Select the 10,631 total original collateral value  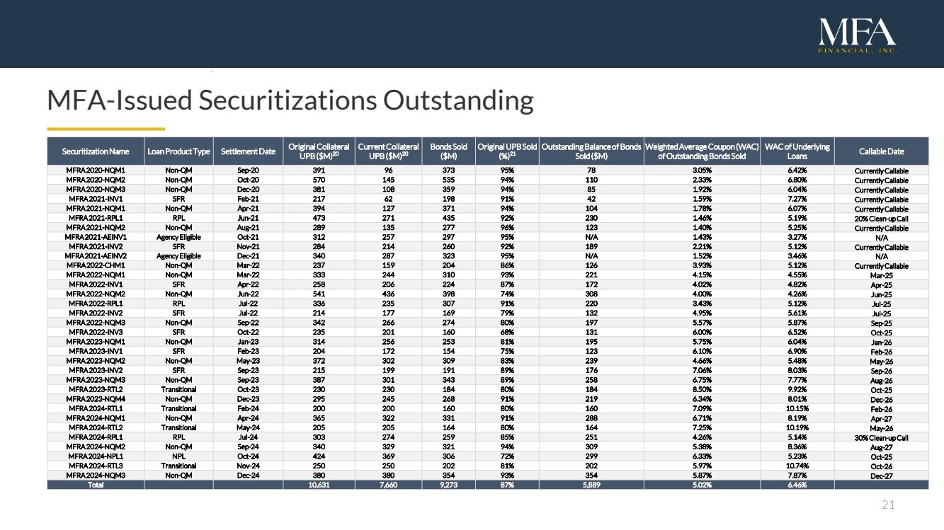(319, 485)
